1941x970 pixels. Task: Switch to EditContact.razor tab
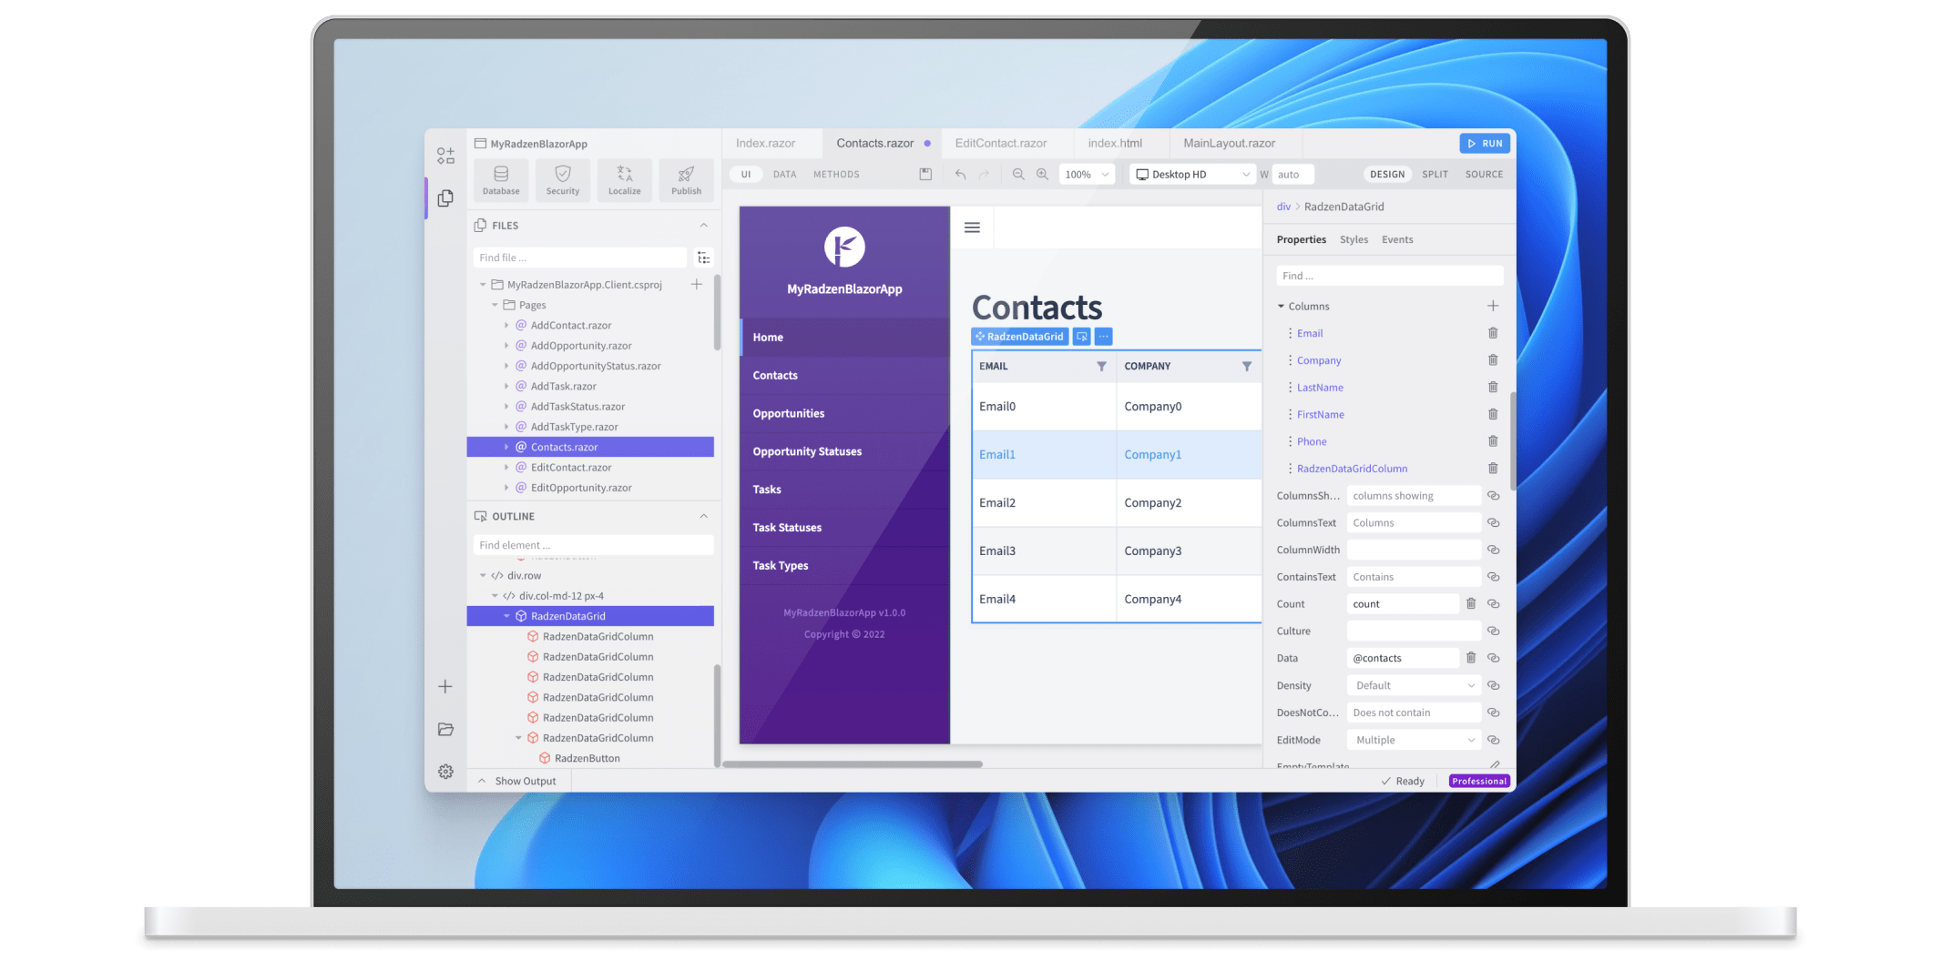(x=1000, y=143)
